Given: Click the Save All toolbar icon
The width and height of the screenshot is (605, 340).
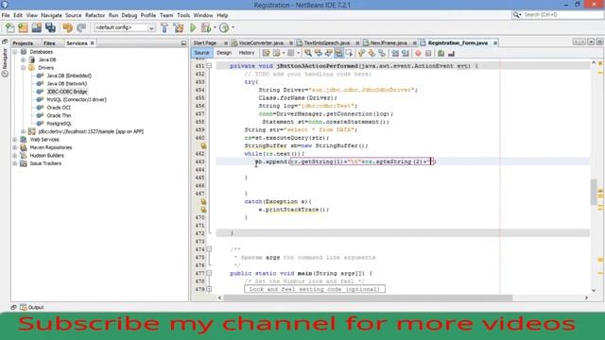Looking at the screenshot, I should (x=50, y=27).
